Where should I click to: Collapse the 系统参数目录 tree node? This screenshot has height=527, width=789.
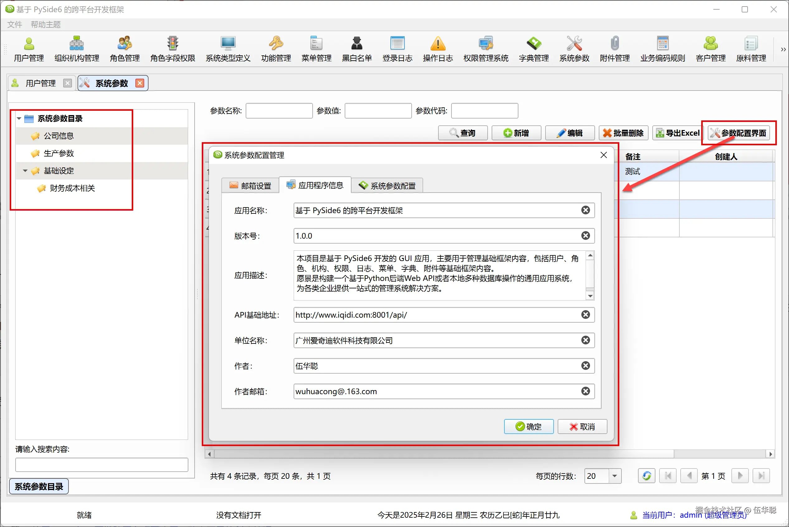coord(19,119)
